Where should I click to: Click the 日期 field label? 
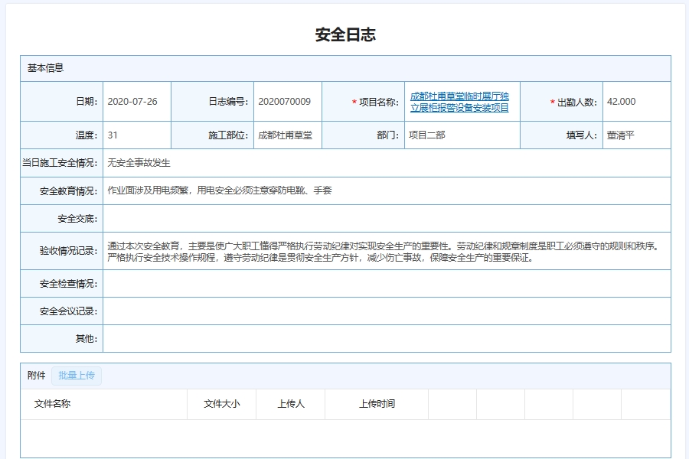point(87,102)
